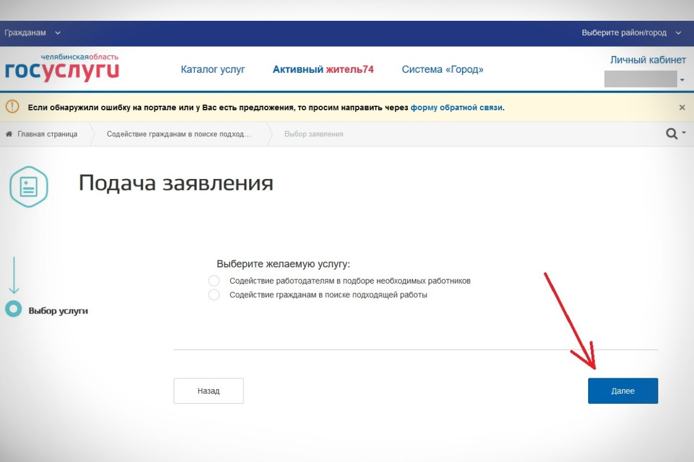Open 'Каталог услуг' menu item
Screen dimensions: 694x462
click(213, 69)
